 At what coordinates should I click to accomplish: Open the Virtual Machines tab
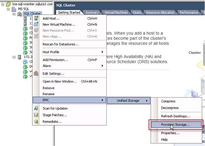pyautogui.click(x=116, y=12)
